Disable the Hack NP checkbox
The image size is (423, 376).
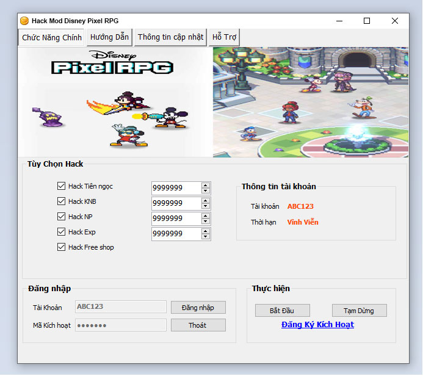[61, 216]
